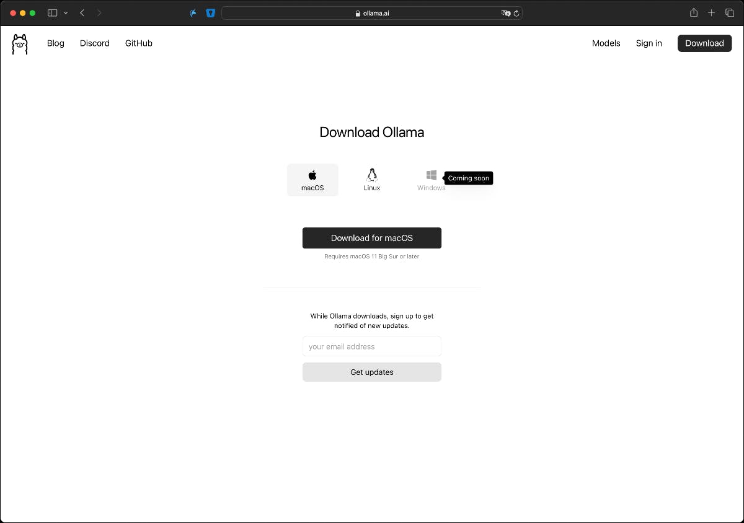Go forward with Safari forward arrow
Image resolution: width=744 pixels, height=523 pixels.
pyautogui.click(x=99, y=13)
